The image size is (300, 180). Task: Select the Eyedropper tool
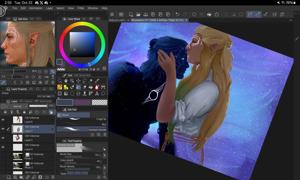click(97, 80)
